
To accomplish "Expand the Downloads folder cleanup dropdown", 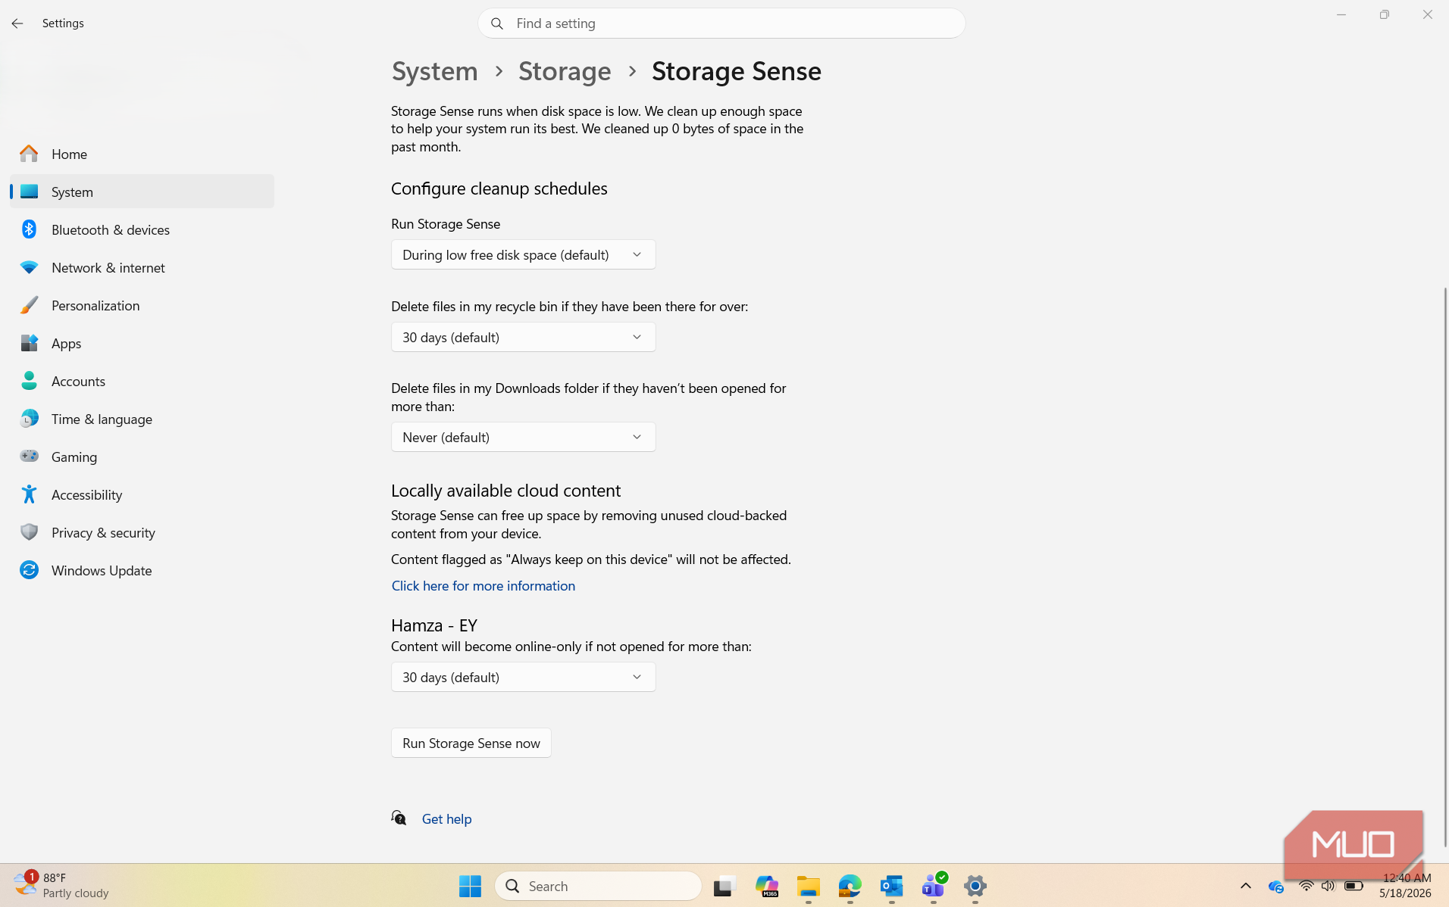I will (x=523, y=437).
